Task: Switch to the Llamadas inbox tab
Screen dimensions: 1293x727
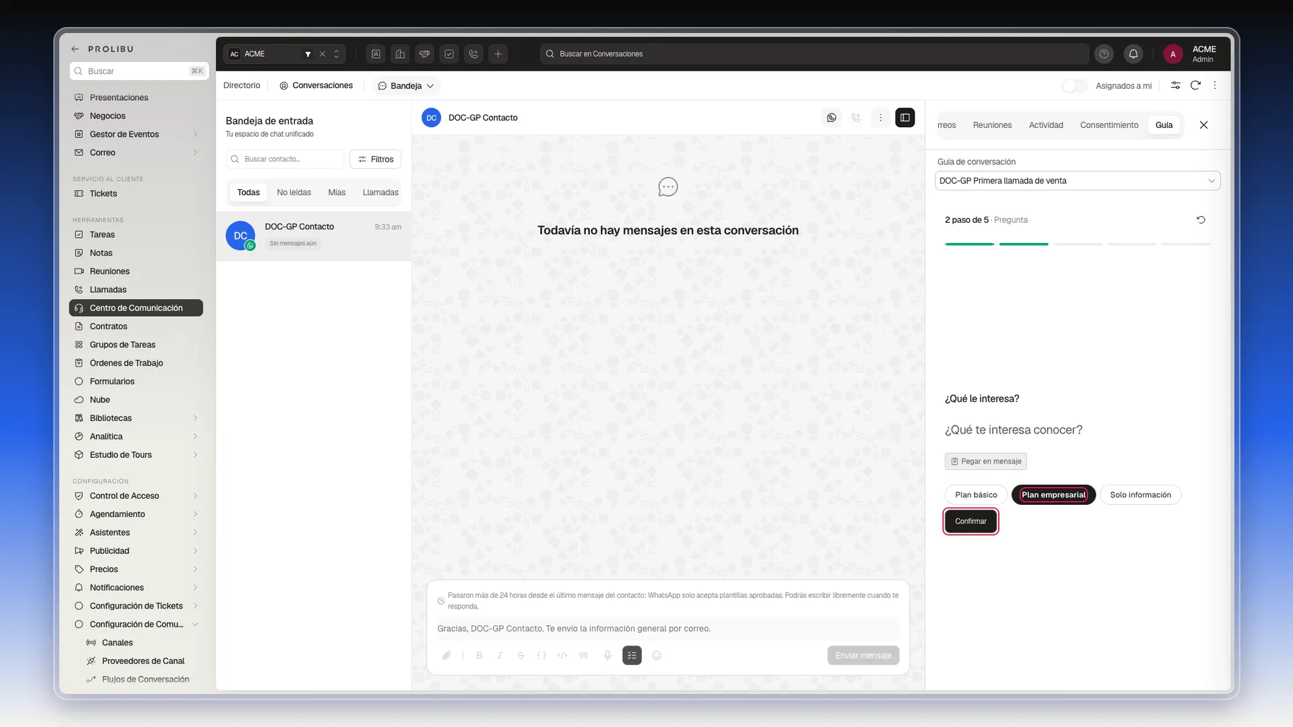Action: coord(380,193)
